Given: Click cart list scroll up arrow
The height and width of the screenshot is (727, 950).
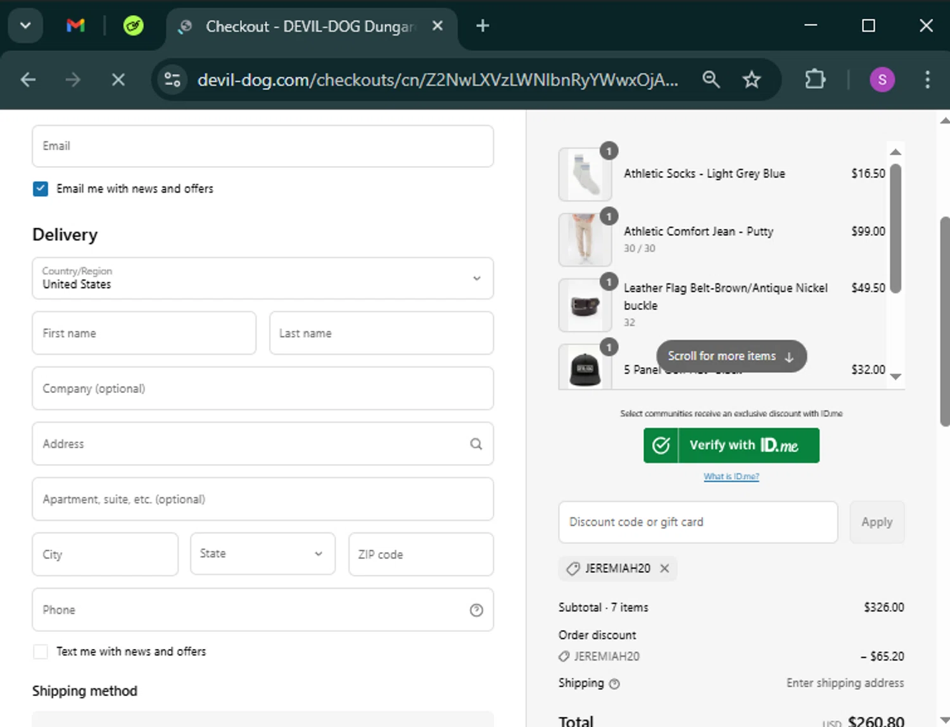Looking at the screenshot, I should click(x=896, y=152).
